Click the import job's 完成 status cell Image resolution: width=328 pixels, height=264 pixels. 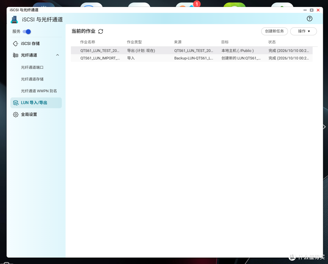(289, 58)
